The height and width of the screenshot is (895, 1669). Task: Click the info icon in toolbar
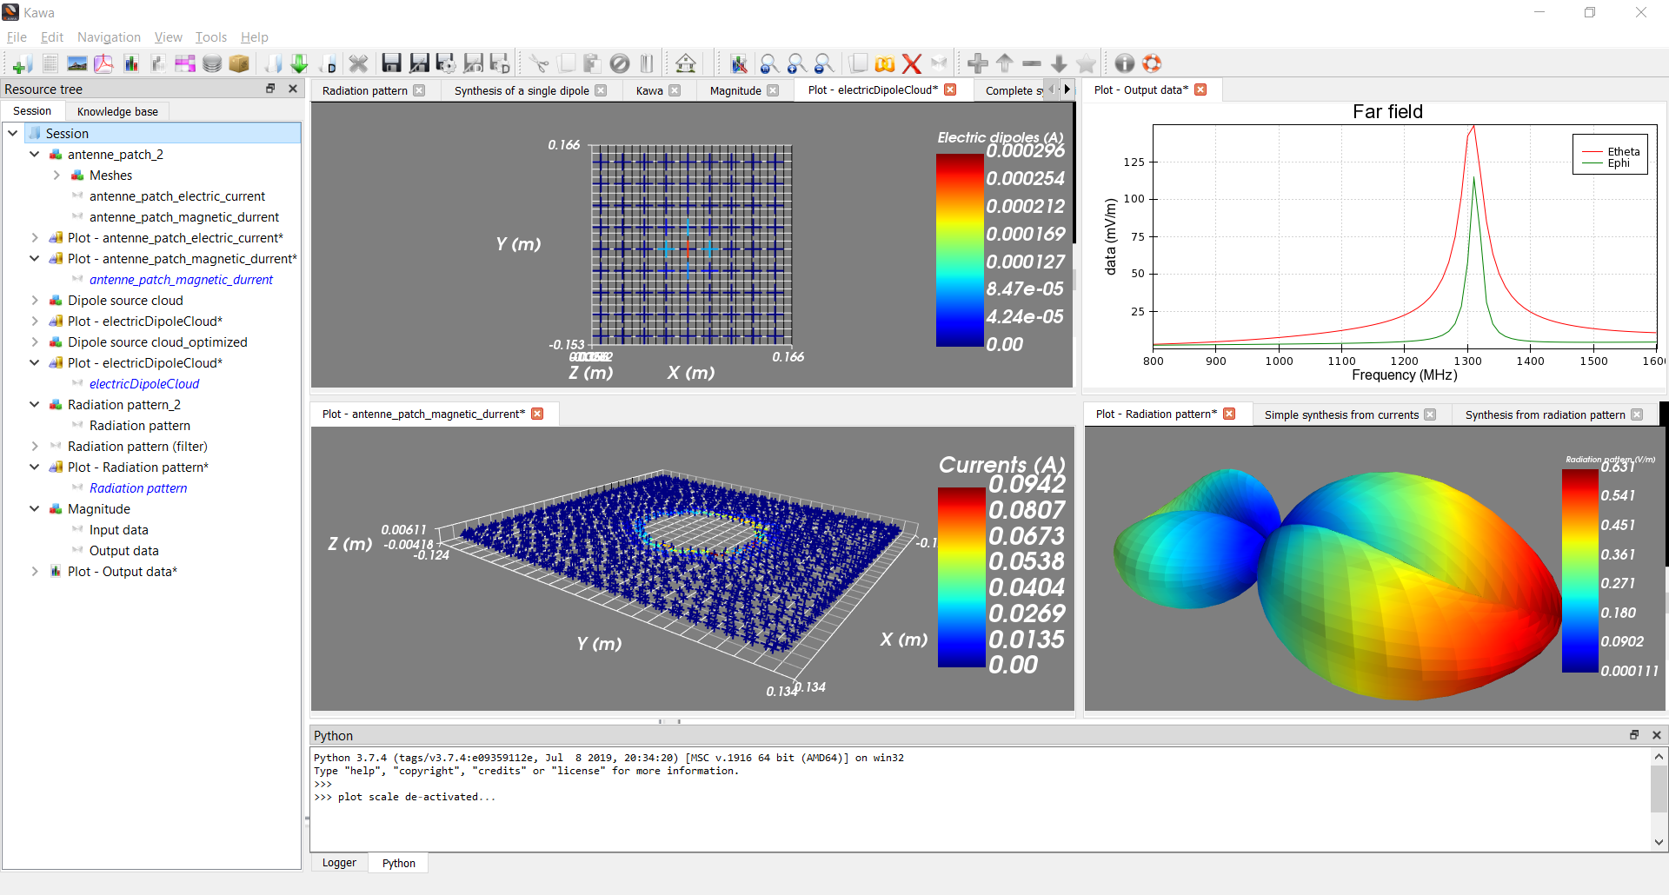[1124, 64]
